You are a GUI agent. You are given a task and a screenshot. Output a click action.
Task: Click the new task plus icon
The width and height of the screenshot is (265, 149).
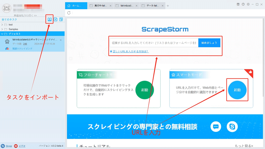pos(55,20)
